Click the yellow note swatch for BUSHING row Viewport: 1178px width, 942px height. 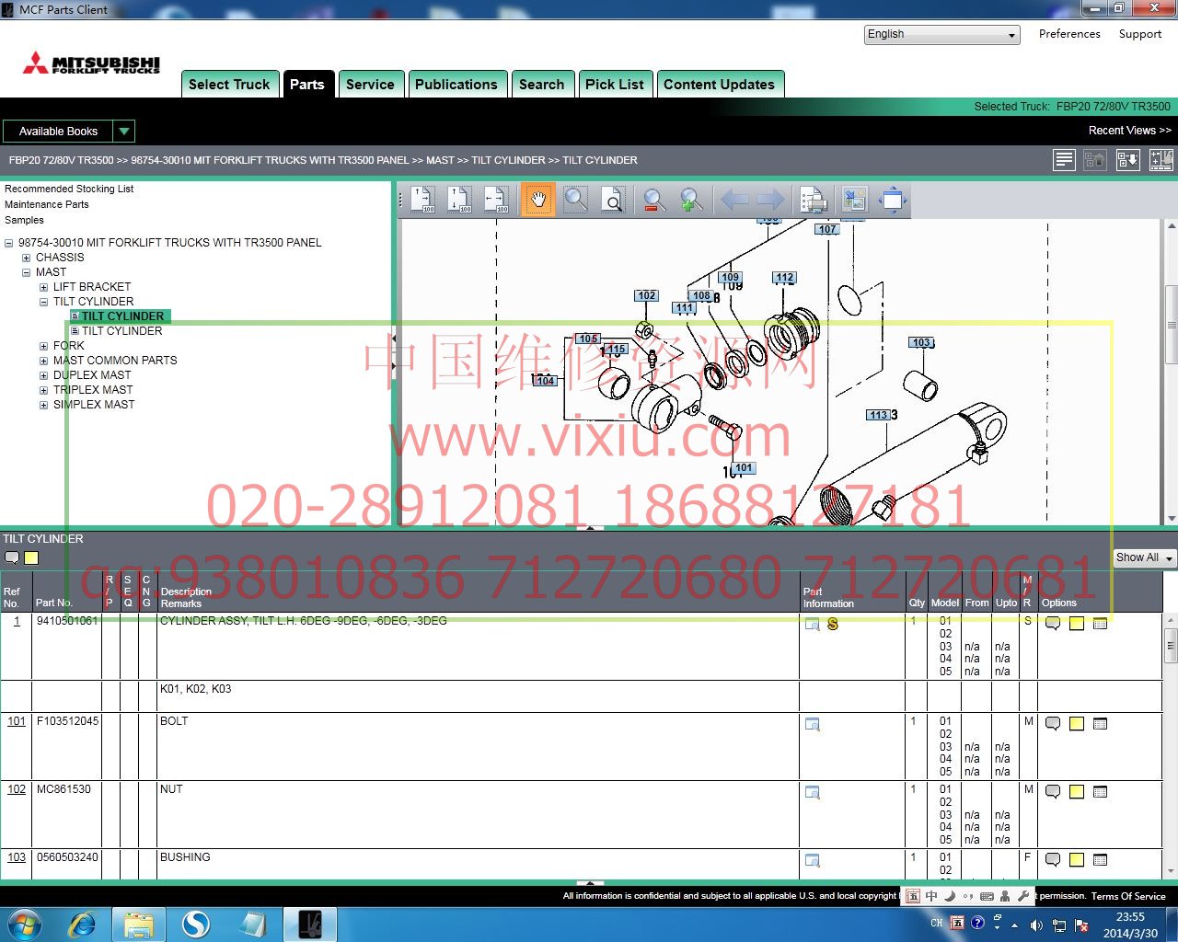(x=1076, y=860)
